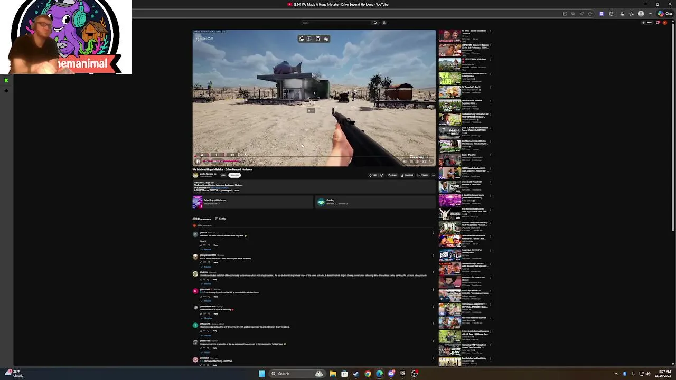Click the fourth overlay icon atop the video
The image size is (676, 380).
tap(326, 39)
